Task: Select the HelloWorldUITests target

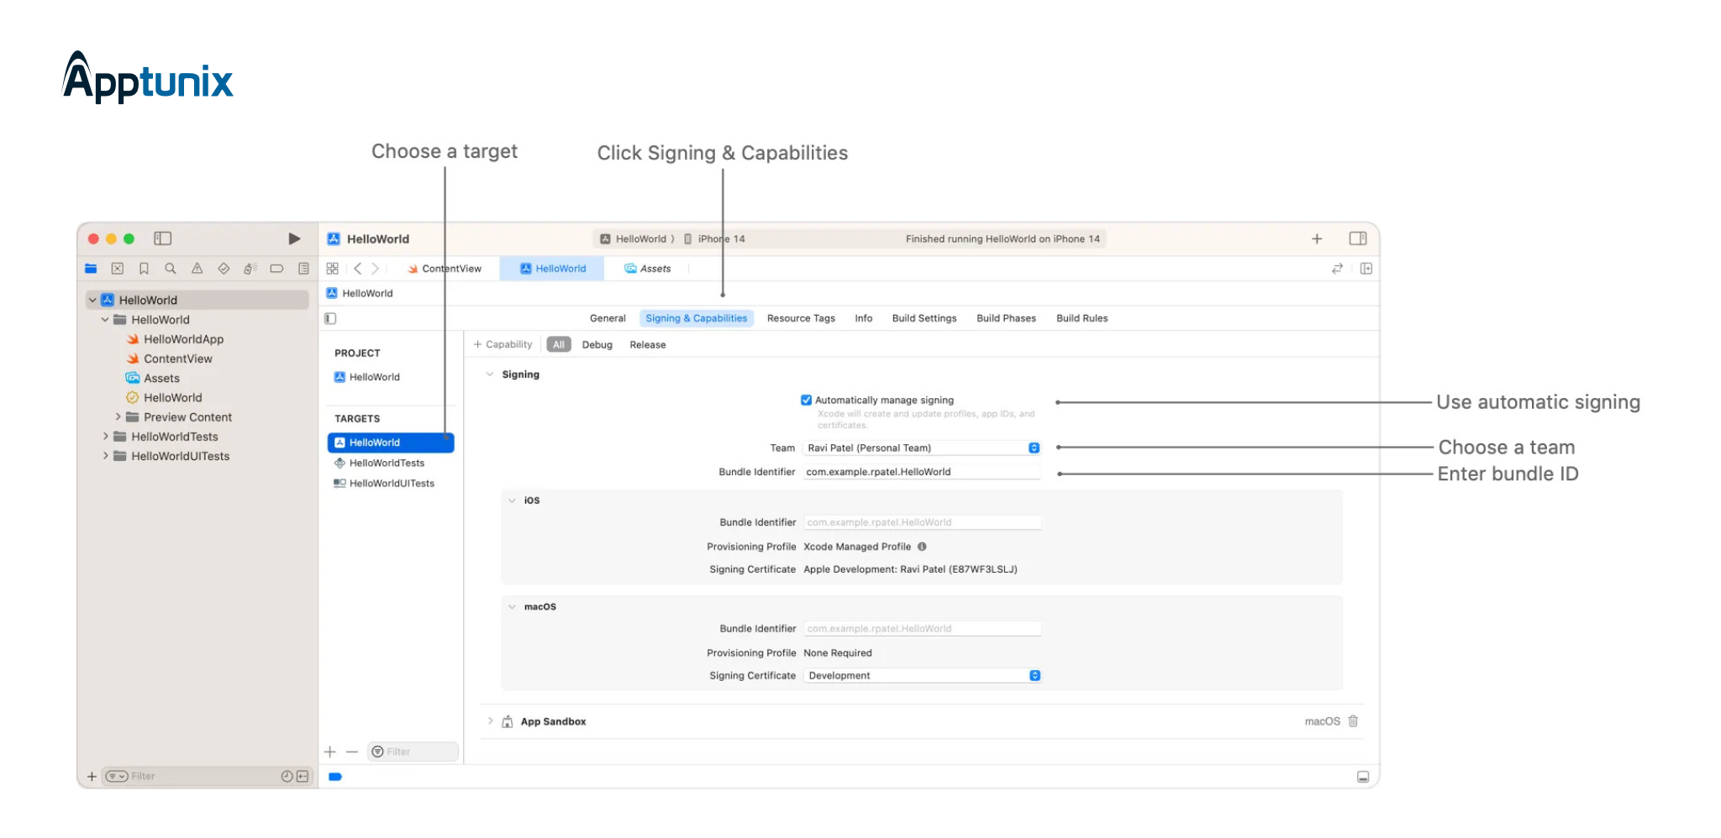Action: [392, 484]
